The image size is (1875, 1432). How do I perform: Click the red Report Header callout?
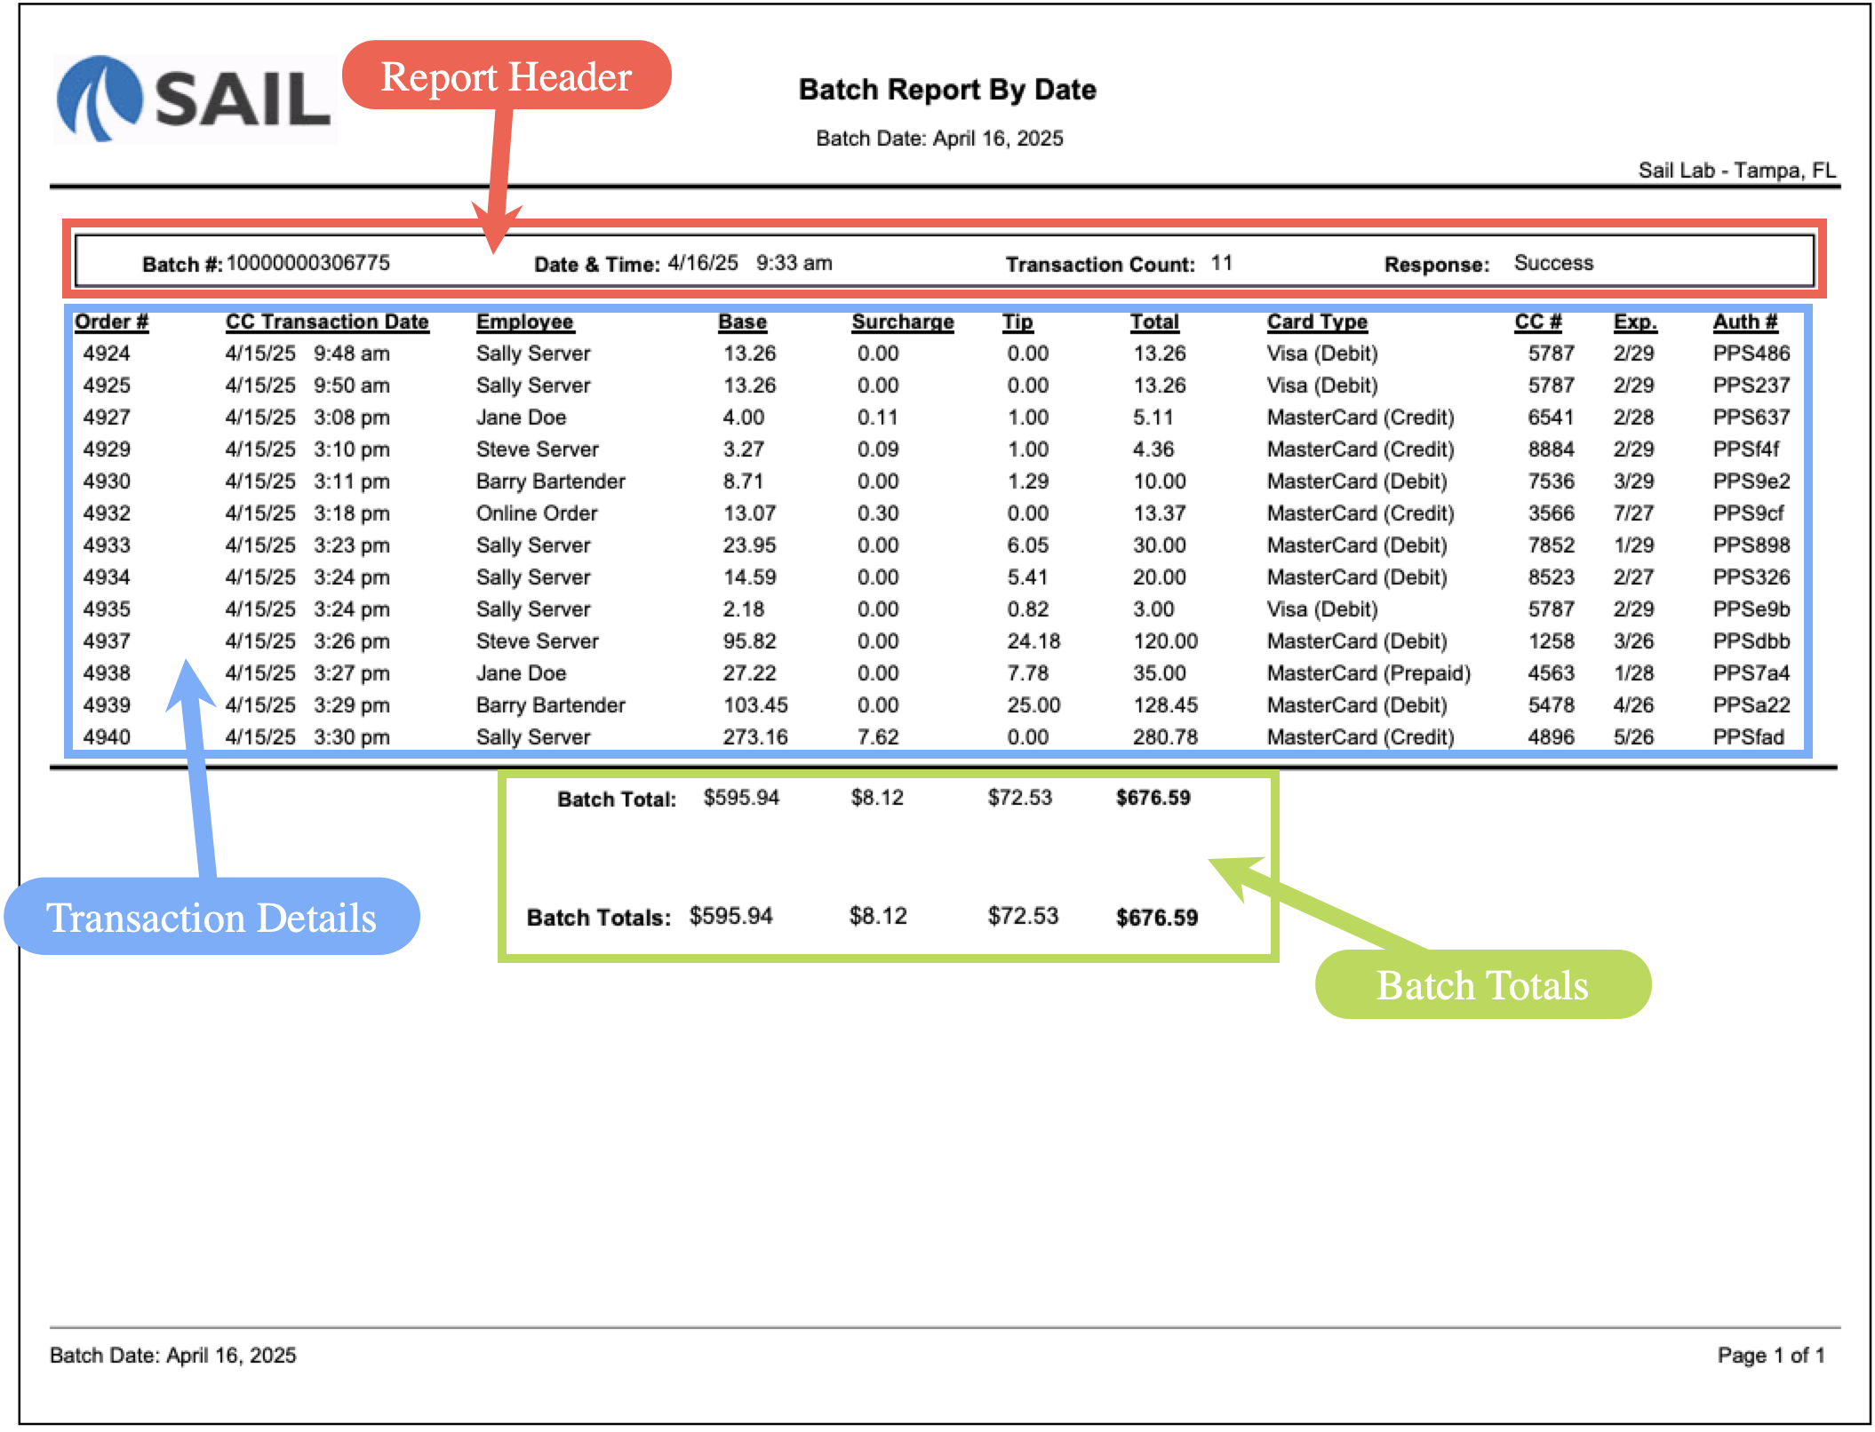coord(506,76)
